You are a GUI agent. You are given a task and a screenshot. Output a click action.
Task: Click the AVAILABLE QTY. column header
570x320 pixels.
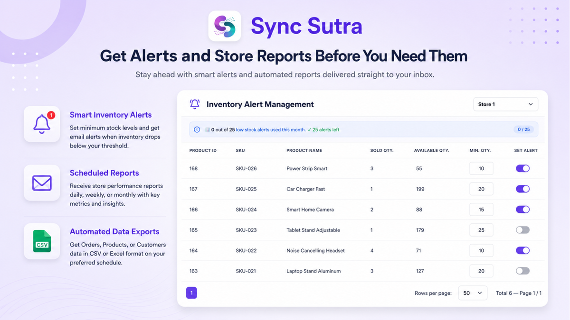coord(432,150)
